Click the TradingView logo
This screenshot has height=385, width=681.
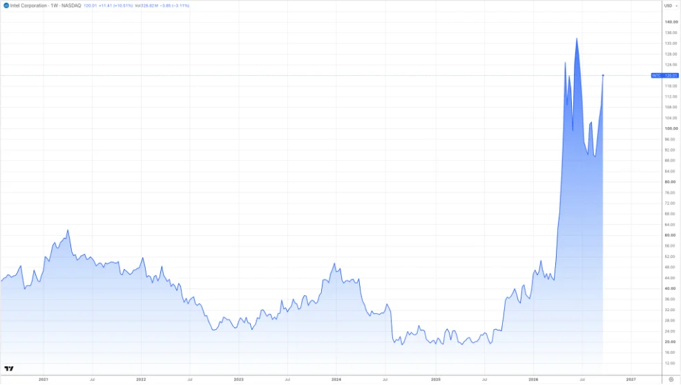click(9, 369)
